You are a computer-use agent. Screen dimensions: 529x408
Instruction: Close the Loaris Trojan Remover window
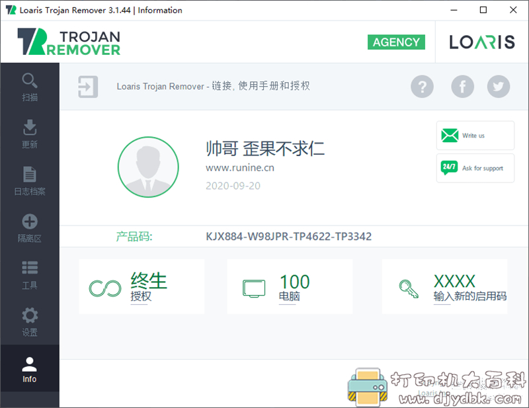point(513,10)
